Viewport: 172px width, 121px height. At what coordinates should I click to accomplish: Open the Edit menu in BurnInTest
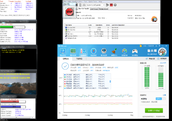[69, 1]
